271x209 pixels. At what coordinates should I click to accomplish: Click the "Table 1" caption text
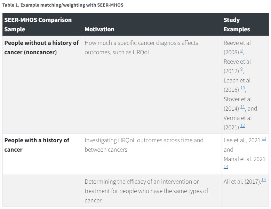tap(63, 5)
